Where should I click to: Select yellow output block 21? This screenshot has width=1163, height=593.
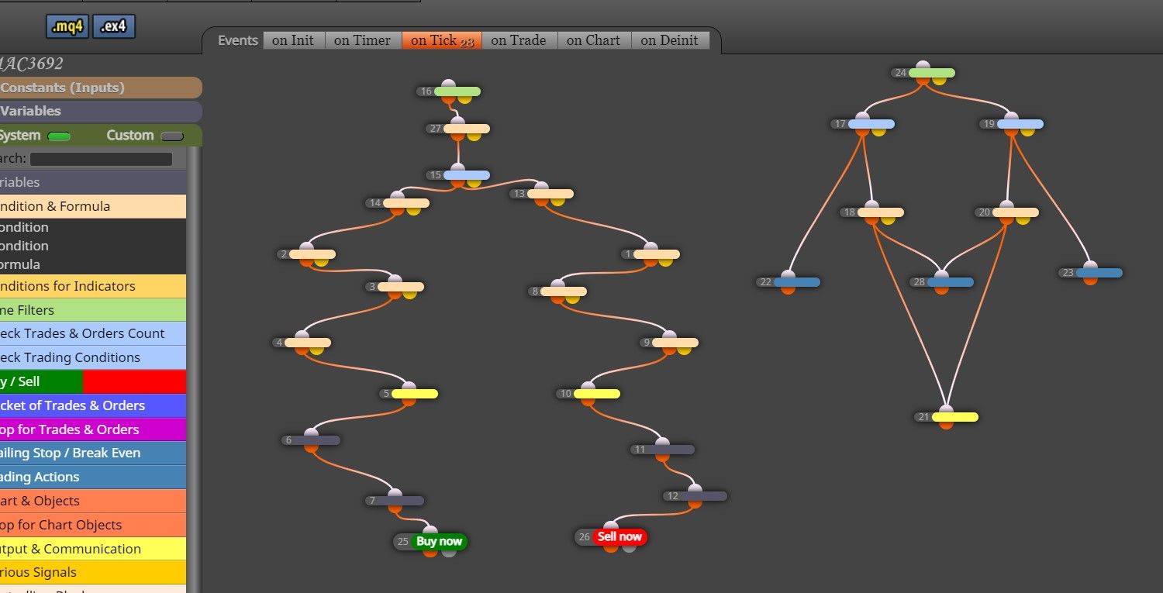tap(955, 417)
